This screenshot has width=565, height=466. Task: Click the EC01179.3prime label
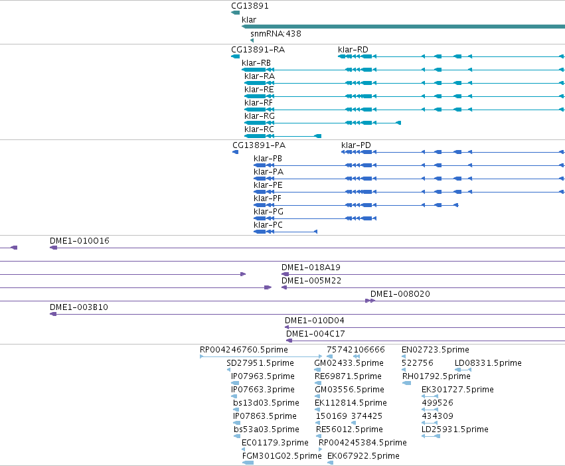(275, 443)
